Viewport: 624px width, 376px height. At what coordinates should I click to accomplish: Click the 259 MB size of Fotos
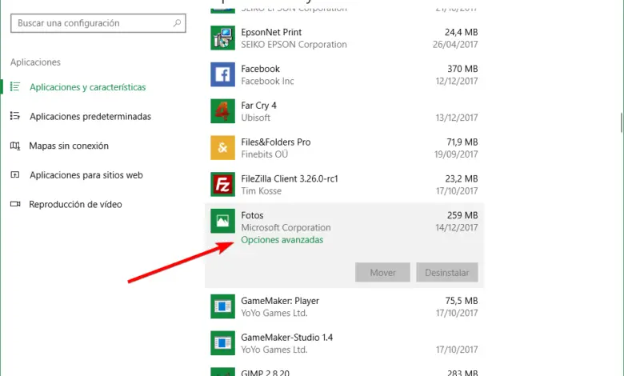[462, 215]
